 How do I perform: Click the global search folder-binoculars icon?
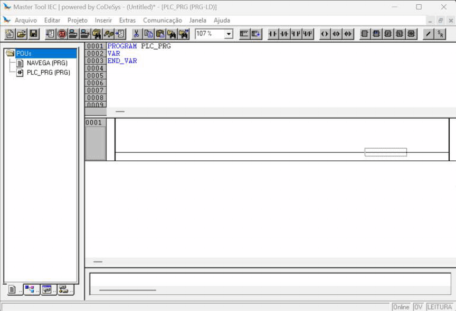[97, 34]
